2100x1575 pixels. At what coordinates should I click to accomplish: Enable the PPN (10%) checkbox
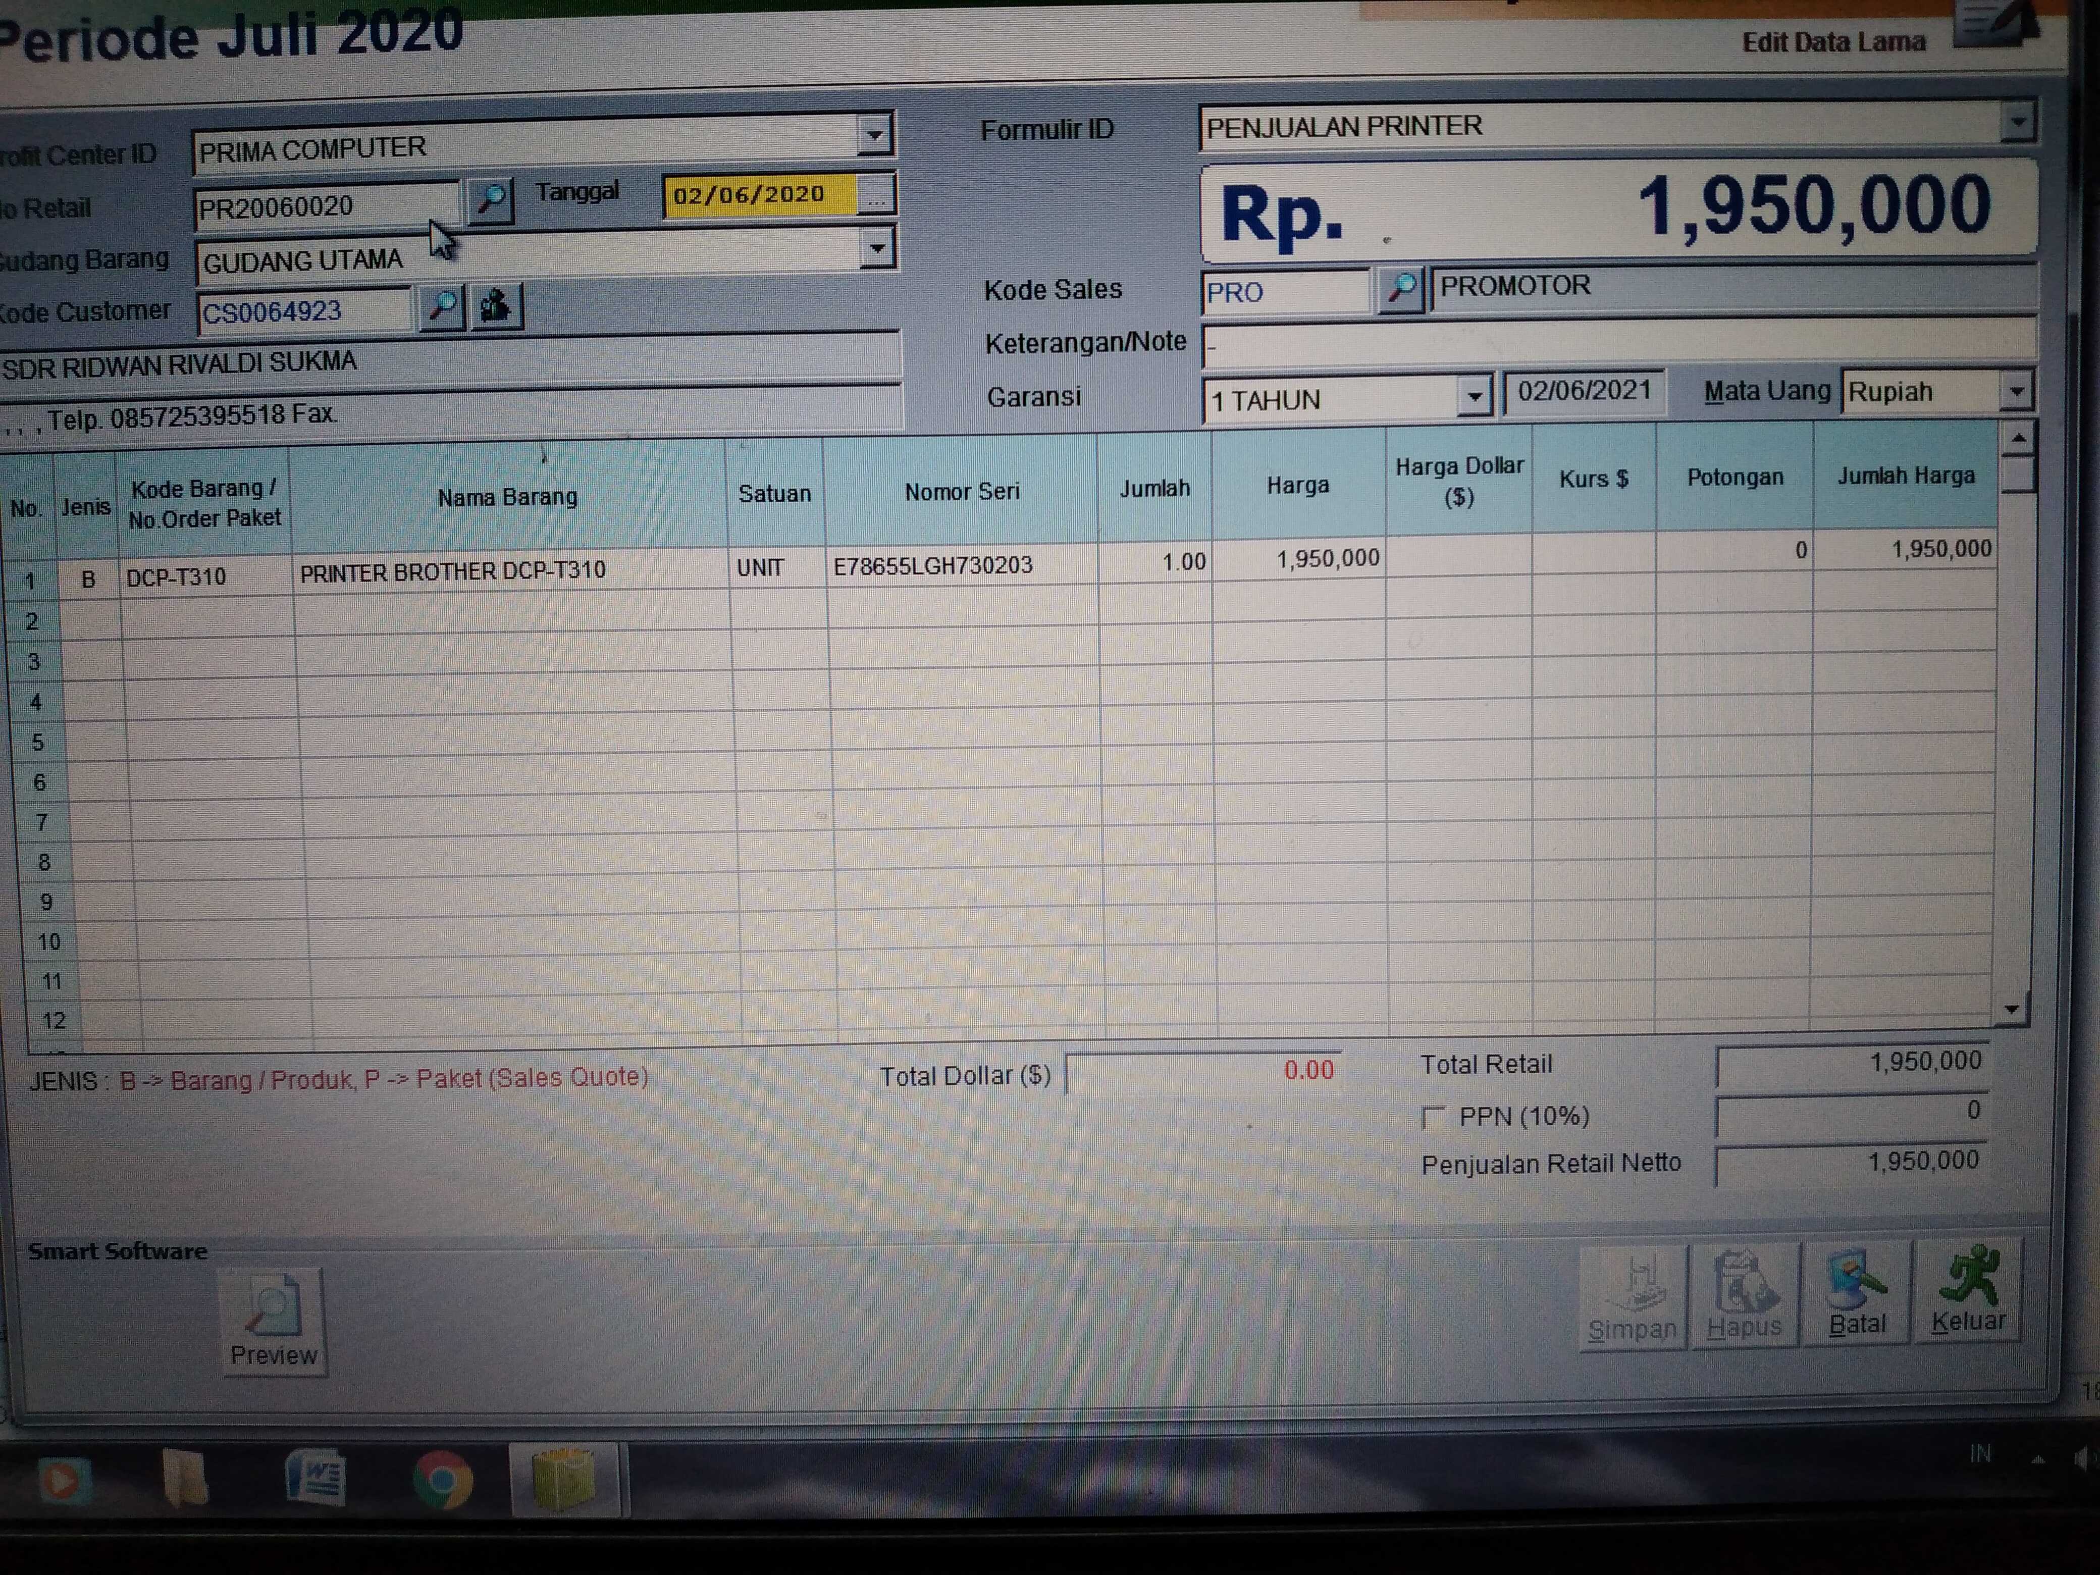[x=1434, y=1118]
